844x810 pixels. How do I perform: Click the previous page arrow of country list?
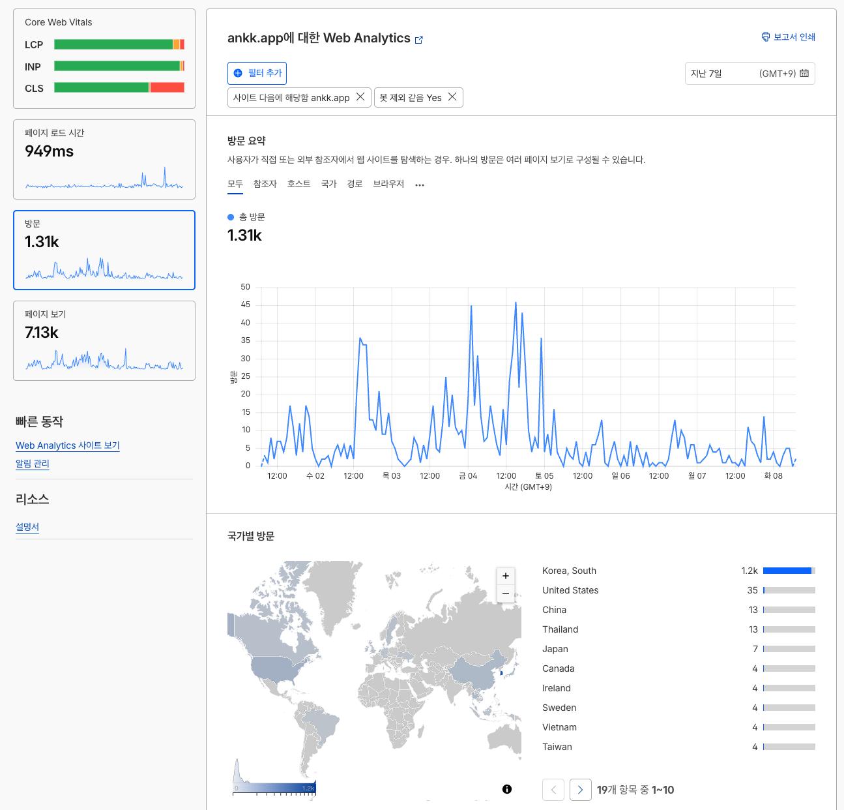tap(553, 790)
